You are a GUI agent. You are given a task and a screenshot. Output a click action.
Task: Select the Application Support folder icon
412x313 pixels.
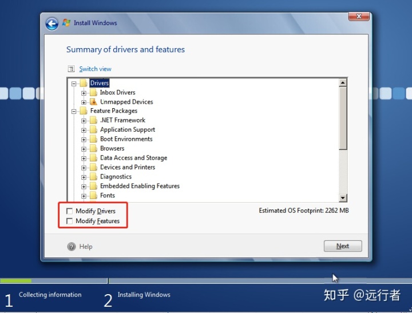pyautogui.click(x=93, y=129)
